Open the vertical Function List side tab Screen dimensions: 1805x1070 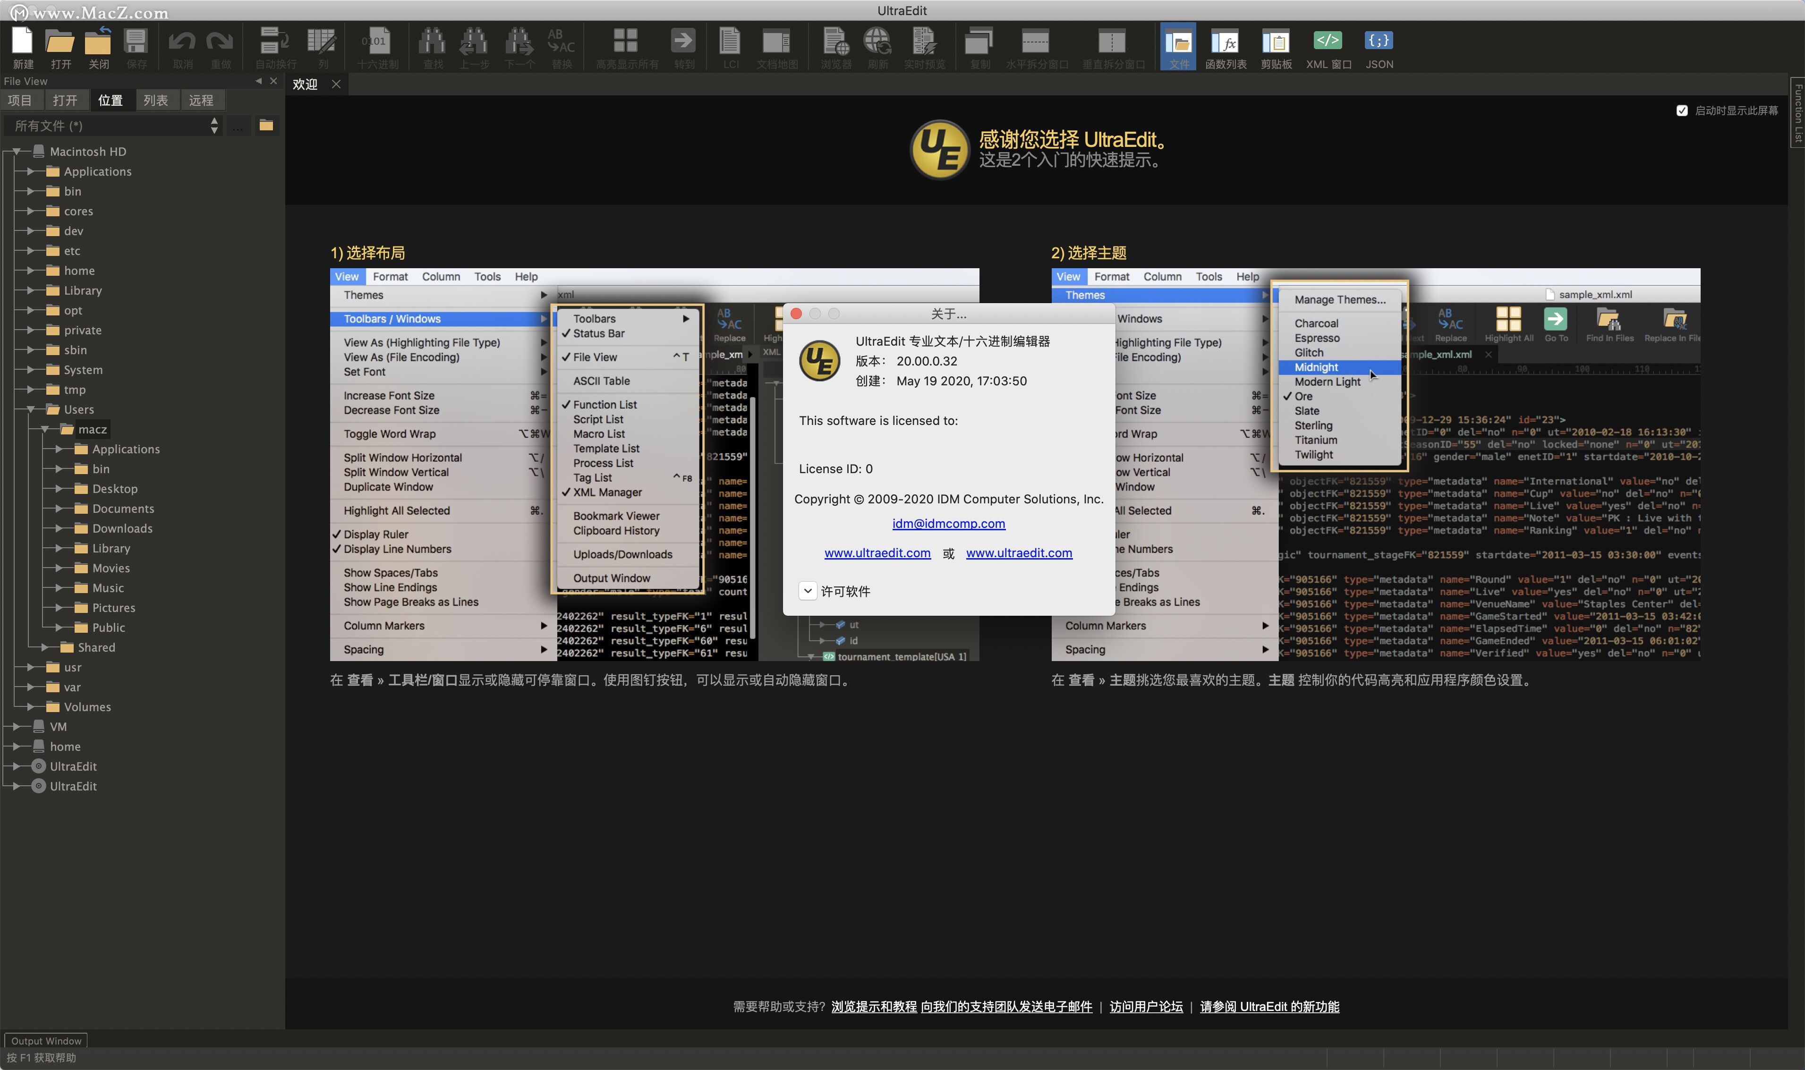(x=1797, y=112)
